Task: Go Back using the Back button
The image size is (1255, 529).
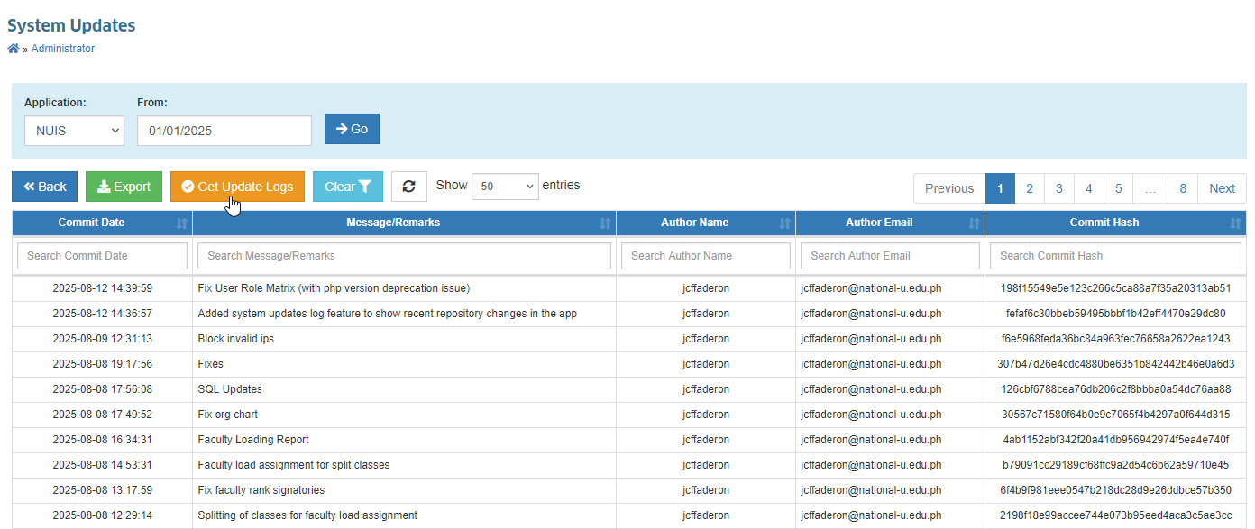Action: tap(45, 187)
